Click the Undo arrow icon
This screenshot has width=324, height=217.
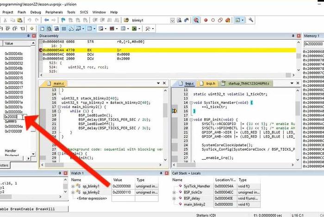[29, 20]
